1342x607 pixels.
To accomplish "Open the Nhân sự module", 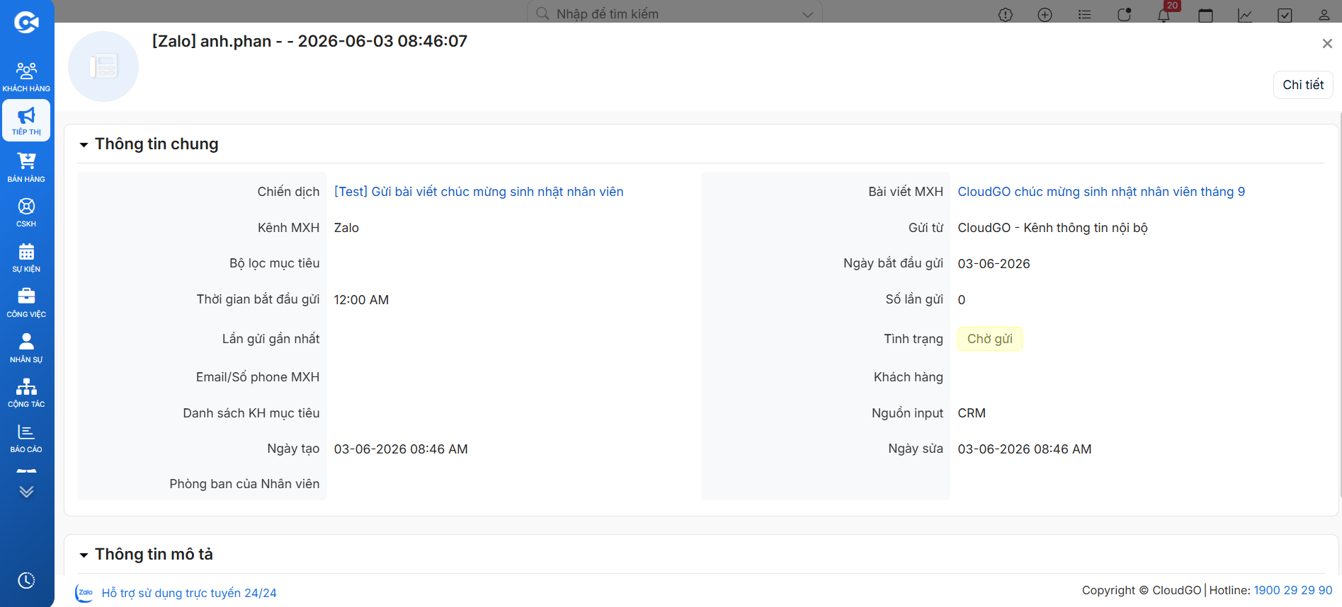I will click(26, 348).
